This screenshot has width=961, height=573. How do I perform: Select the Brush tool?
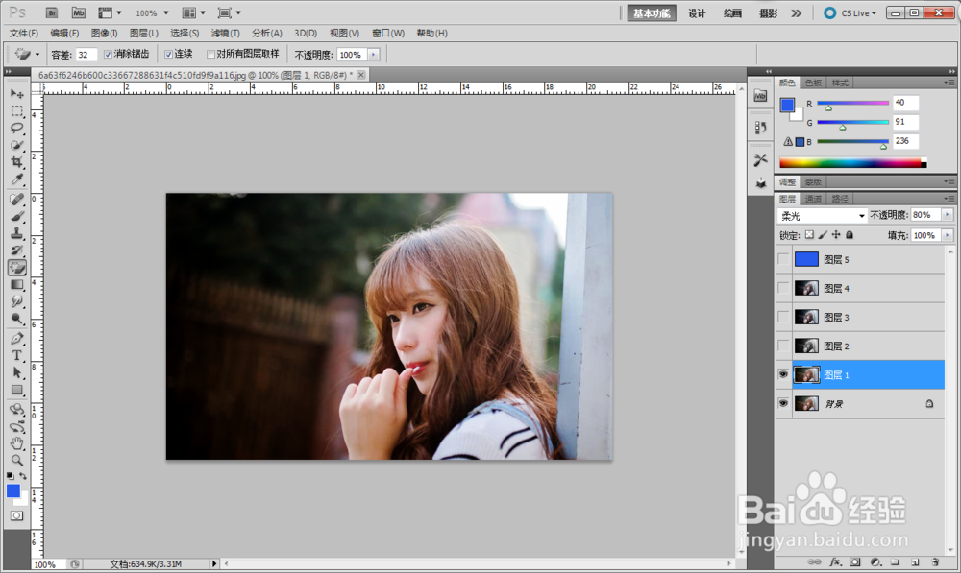point(16,216)
